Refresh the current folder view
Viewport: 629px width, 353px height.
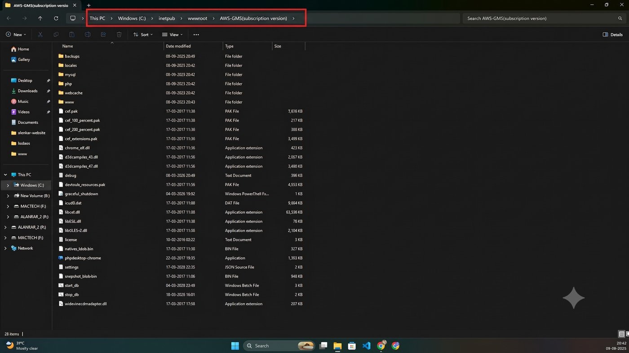click(56, 18)
